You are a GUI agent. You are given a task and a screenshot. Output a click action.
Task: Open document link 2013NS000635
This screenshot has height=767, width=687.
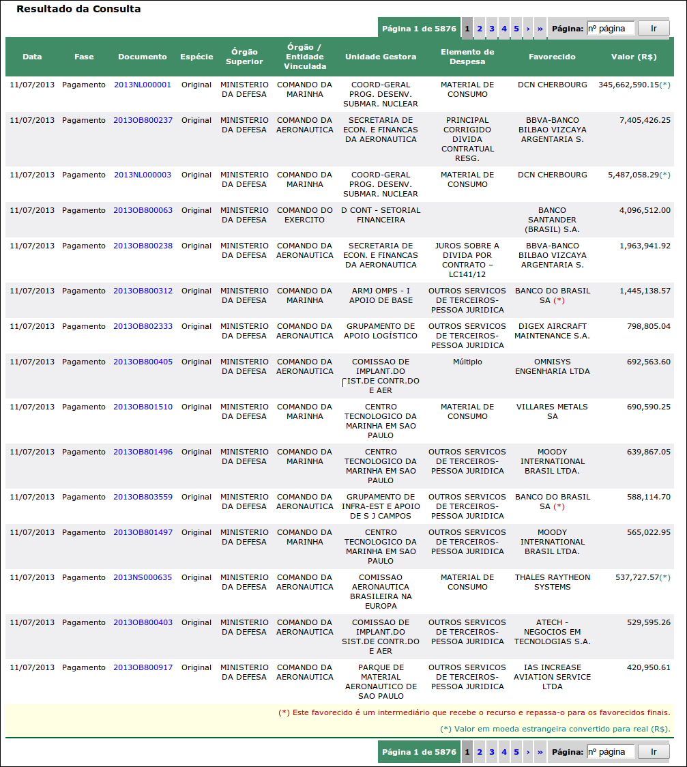[x=143, y=578]
